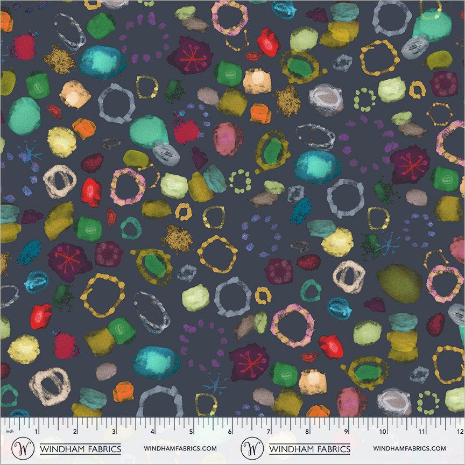This screenshot has height=465, width=465.
Task: Select the left WINDHAM FABRICS brand text
Action: point(80,449)
